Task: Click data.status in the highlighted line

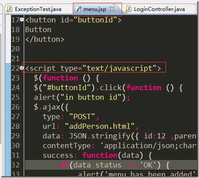Action: click(x=97, y=165)
